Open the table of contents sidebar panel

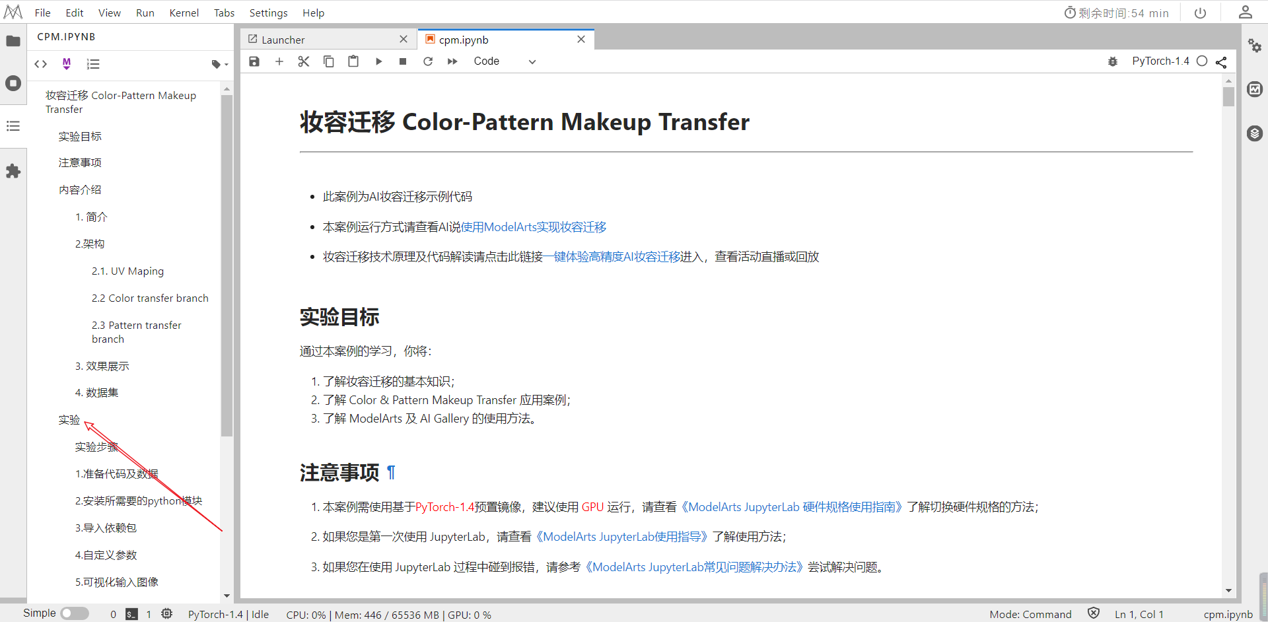click(13, 125)
